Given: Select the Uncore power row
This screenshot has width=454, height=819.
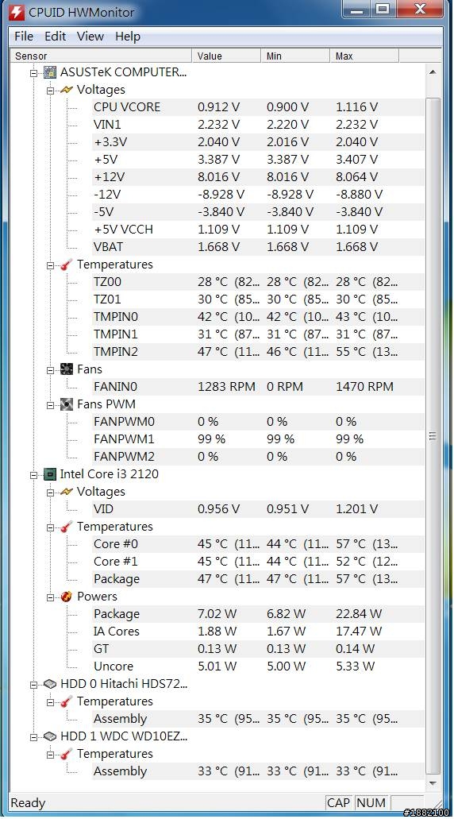Looking at the screenshot, I should point(258,666).
